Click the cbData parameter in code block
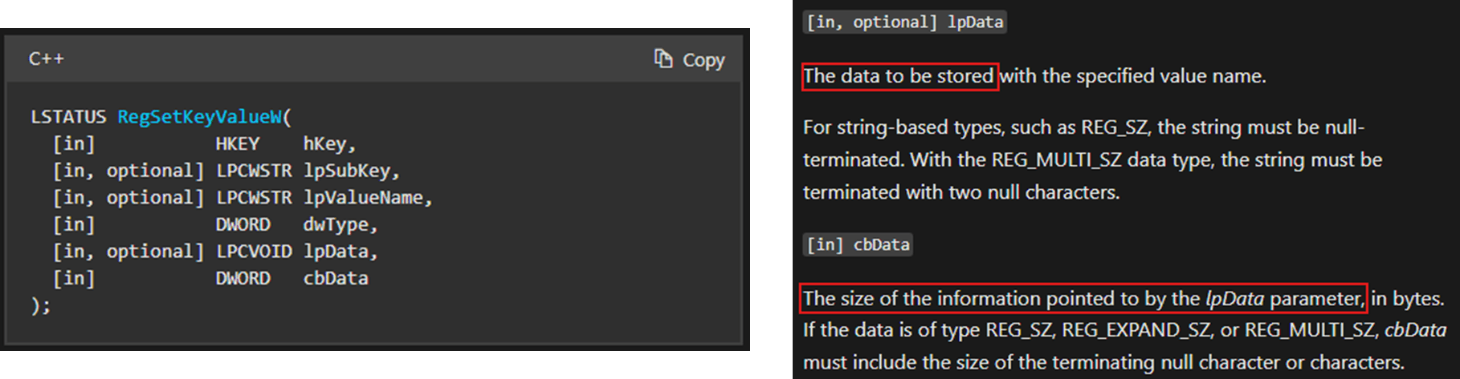Viewport: 1460px width, 379px height. point(336,279)
